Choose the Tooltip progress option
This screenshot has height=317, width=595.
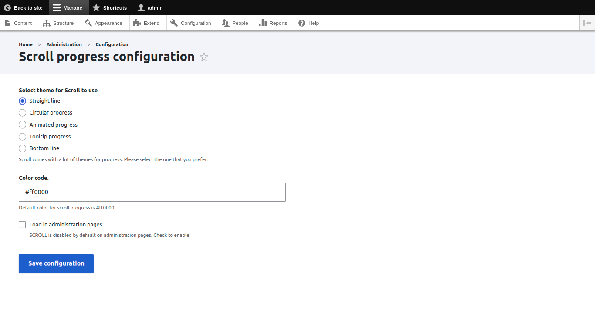pyautogui.click(x=22, y=136)
